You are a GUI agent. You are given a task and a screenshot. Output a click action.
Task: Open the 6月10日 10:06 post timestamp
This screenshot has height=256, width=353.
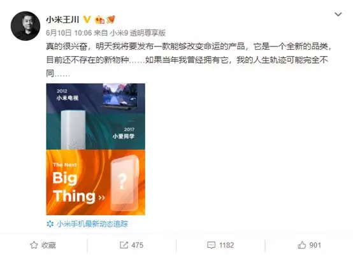tap(69, 33)
